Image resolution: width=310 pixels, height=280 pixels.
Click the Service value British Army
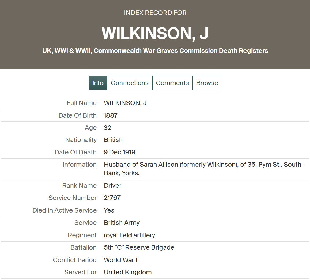122,222
